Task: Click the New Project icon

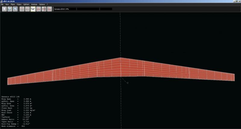Action: [x=5, y=9]
